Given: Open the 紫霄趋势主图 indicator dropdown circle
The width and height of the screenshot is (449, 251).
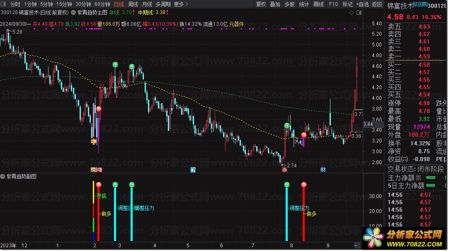Looking at the screenshot, I should pos(73,12).
